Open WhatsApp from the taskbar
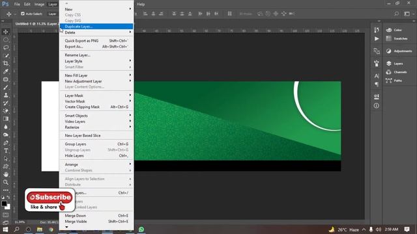Screen dimensions: 417x234 click(x=141, y=229)
